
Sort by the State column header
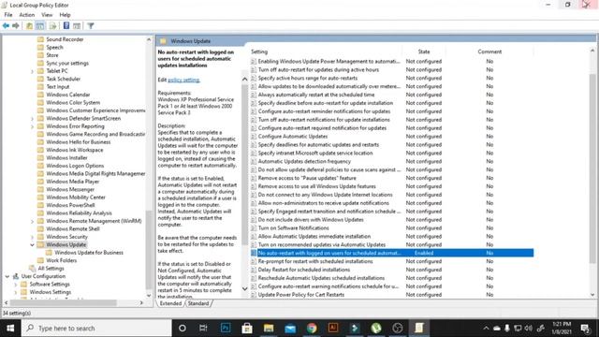click(x=424, y=51)
